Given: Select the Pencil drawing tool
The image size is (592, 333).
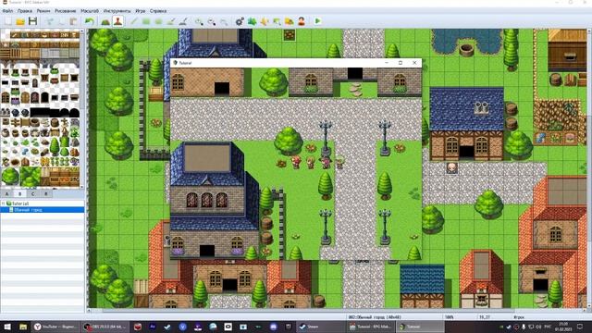Looking at the screenshot, I should tap(133, 21).
